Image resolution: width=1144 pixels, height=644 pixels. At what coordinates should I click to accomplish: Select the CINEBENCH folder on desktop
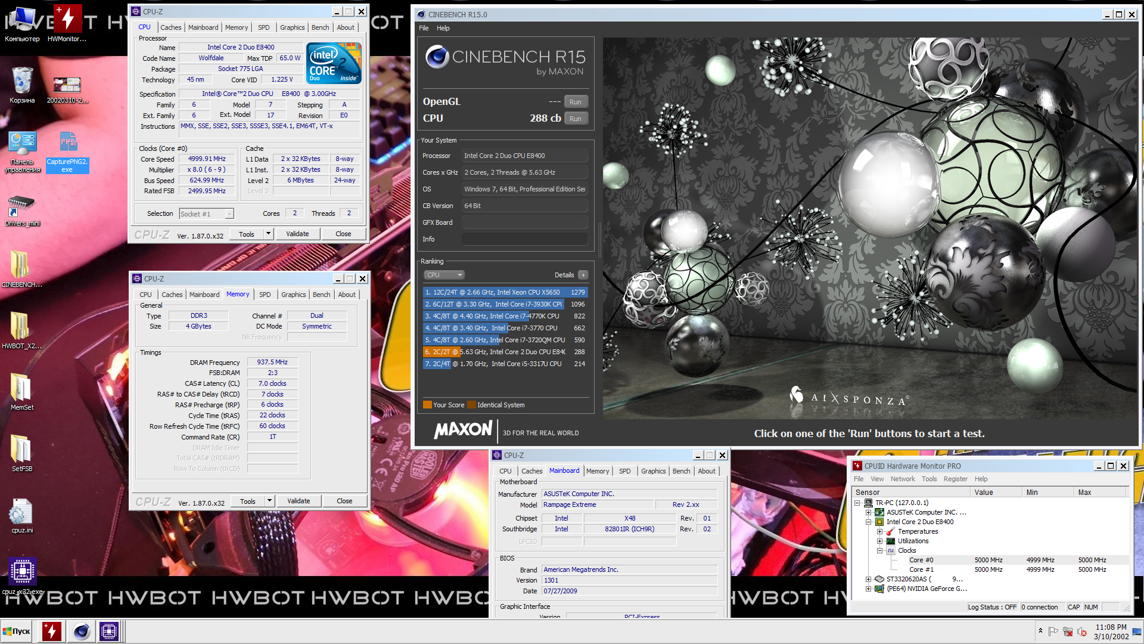click(22, 268)
